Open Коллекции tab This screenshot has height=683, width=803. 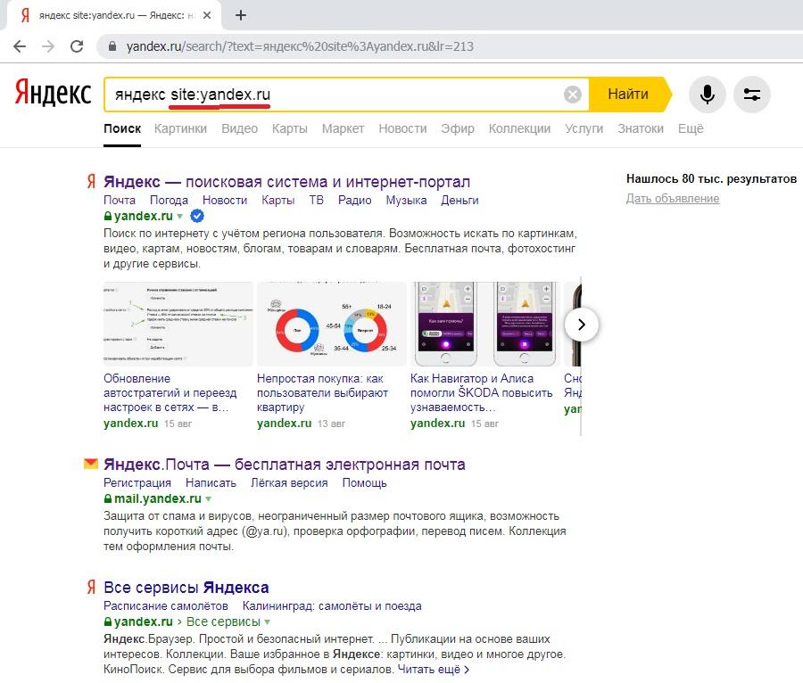519,128
